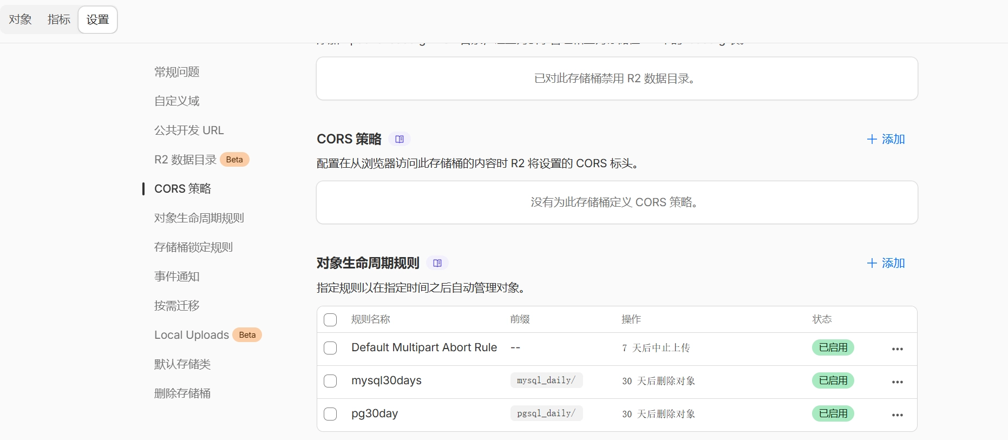Screen dimensions: 1008x440
Task: Jump to R2 数据目录 section in sidebar
Action: point(185,160)
